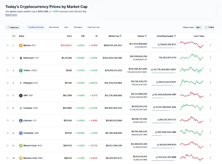Screen dimensions: 222x164
Task: Click the Chainlink coin logo icon
Action: (21, 133)
